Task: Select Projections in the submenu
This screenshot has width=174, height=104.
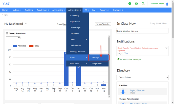Action: pyautogui.click(x=97, y=64)
